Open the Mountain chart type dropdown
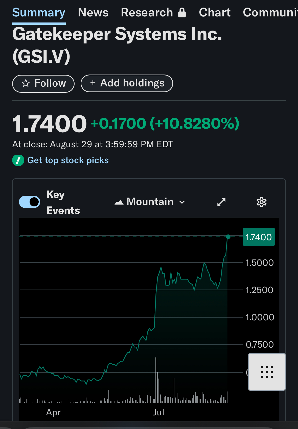The height and width of the screenshot is (429, 298). 150,202
